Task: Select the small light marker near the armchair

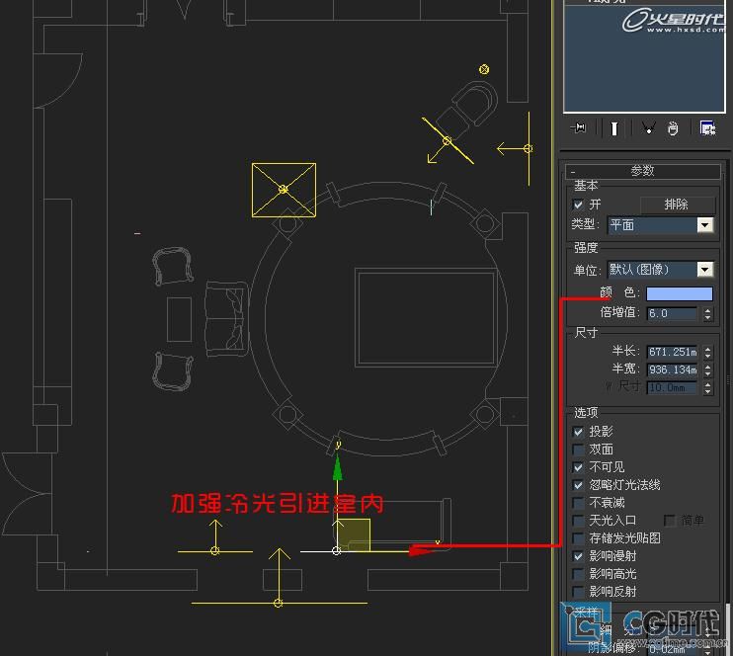Action: coord(484,69)
